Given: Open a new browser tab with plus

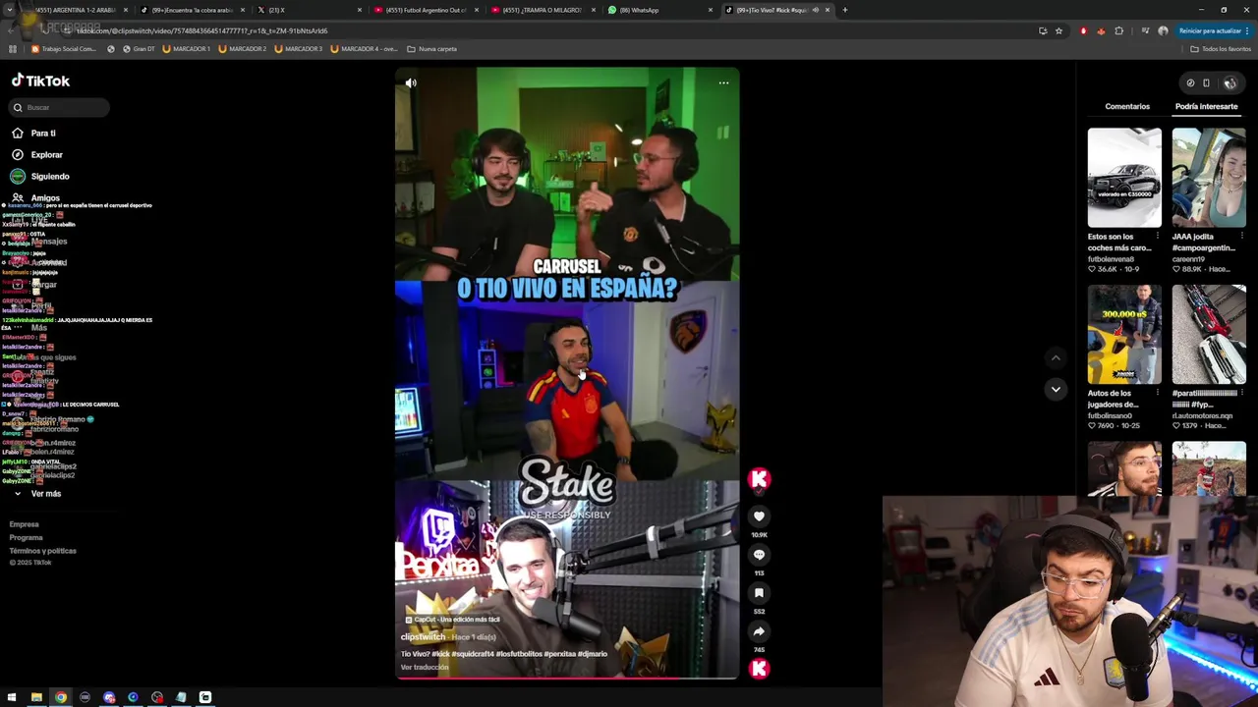Looking at the screenshot, I should (x=844, y=10).
